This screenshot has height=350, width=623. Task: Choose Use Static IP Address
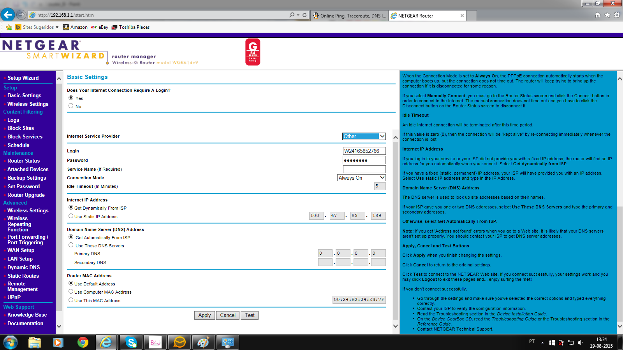(71, 216)
